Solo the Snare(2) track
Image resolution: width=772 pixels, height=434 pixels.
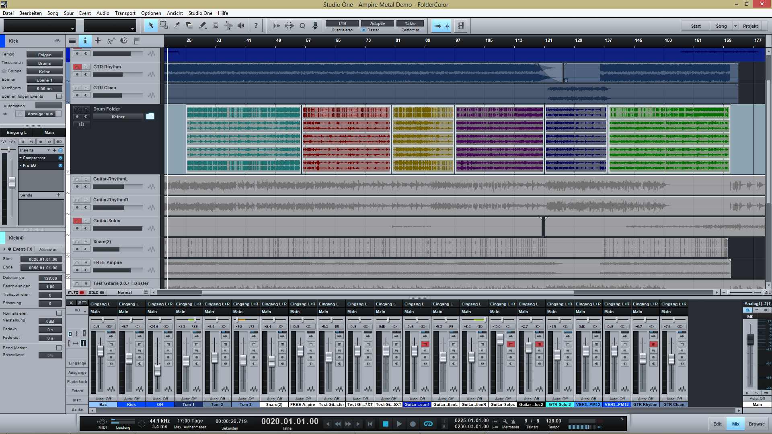[86, 242]
